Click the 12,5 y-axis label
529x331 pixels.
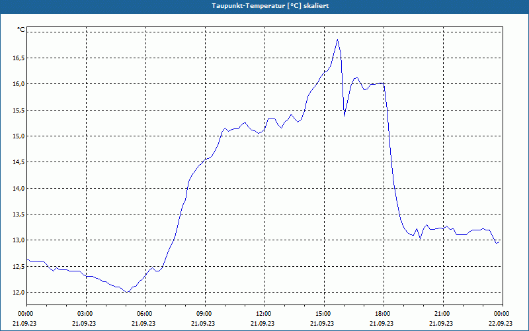pos(19,267)
